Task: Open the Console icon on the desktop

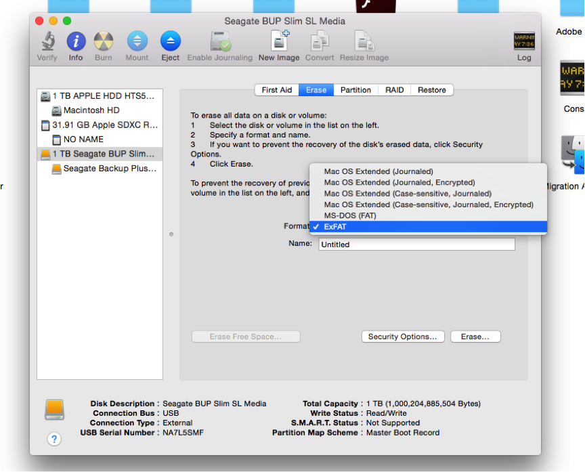Action: point(572,79)
